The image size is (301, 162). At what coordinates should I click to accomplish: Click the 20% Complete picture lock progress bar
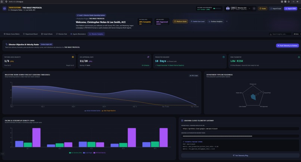(145, 24)
